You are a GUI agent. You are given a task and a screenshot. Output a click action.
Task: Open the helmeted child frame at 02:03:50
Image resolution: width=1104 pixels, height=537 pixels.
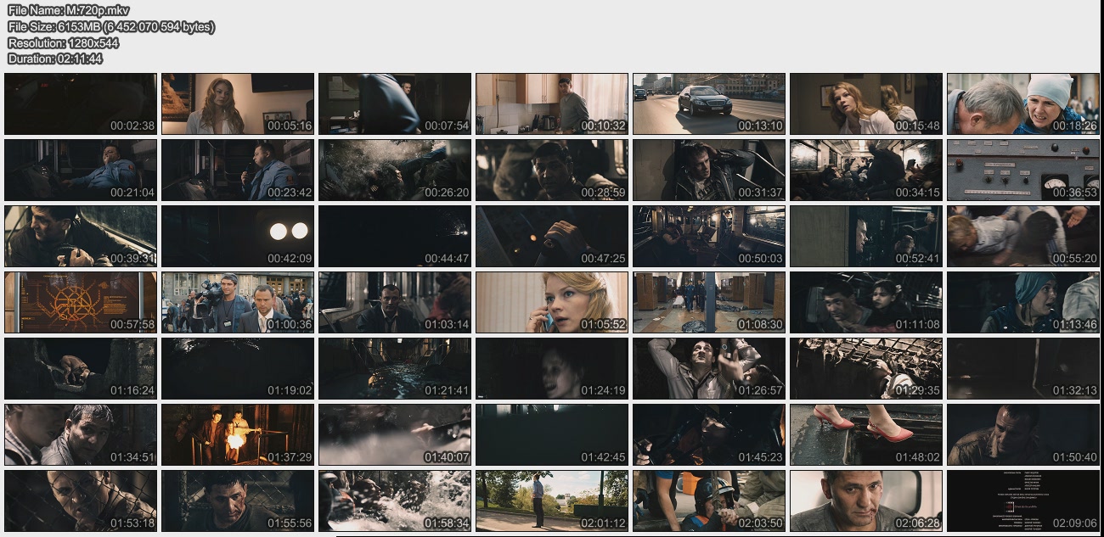point(708,501)
